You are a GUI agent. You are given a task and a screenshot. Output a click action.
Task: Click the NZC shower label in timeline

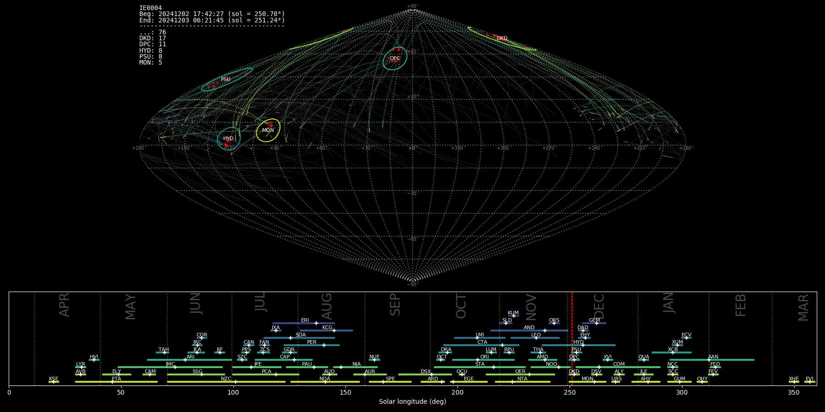pos(226,379)
